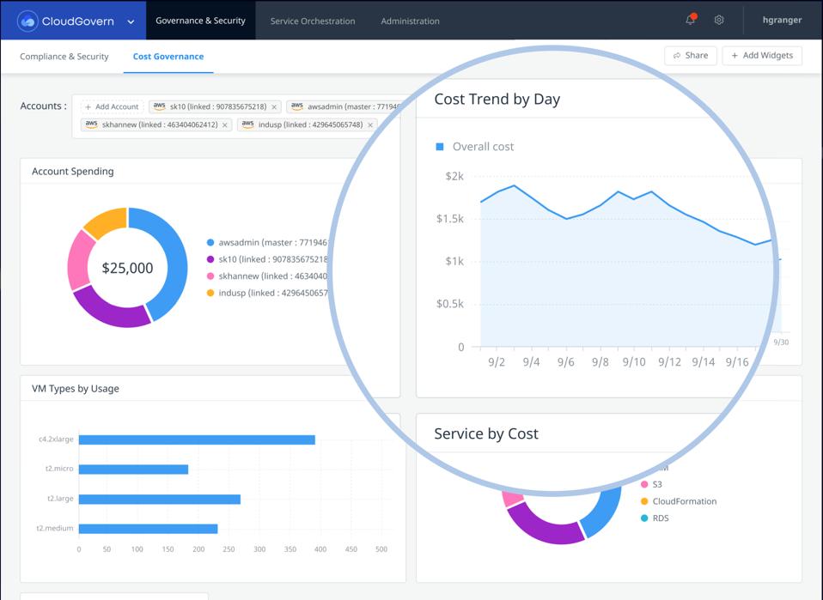Click the Share button
This screenshot has height=600, width=823.
691,56
